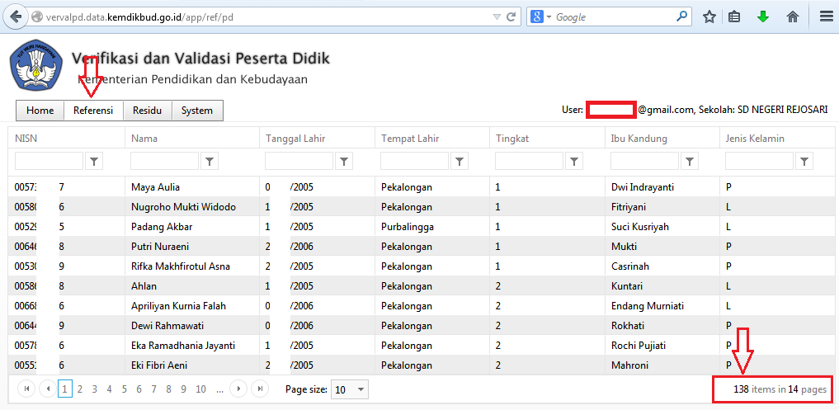
Task: Jump to page 3 in the pager
Action: pos(95,389)
